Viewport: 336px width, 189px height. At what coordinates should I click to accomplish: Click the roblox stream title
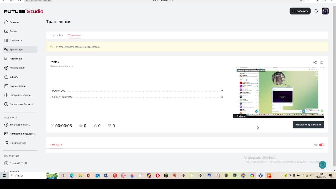click(55, 62)
